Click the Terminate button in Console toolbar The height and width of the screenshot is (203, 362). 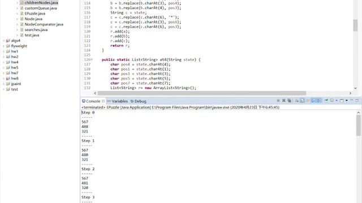(x=278, y=100)
